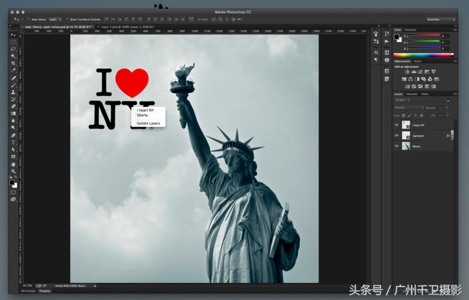Select the Move tool in toolbar
Image resolution: width=469 pixels, height=300 pixels.
click(13, 34)
